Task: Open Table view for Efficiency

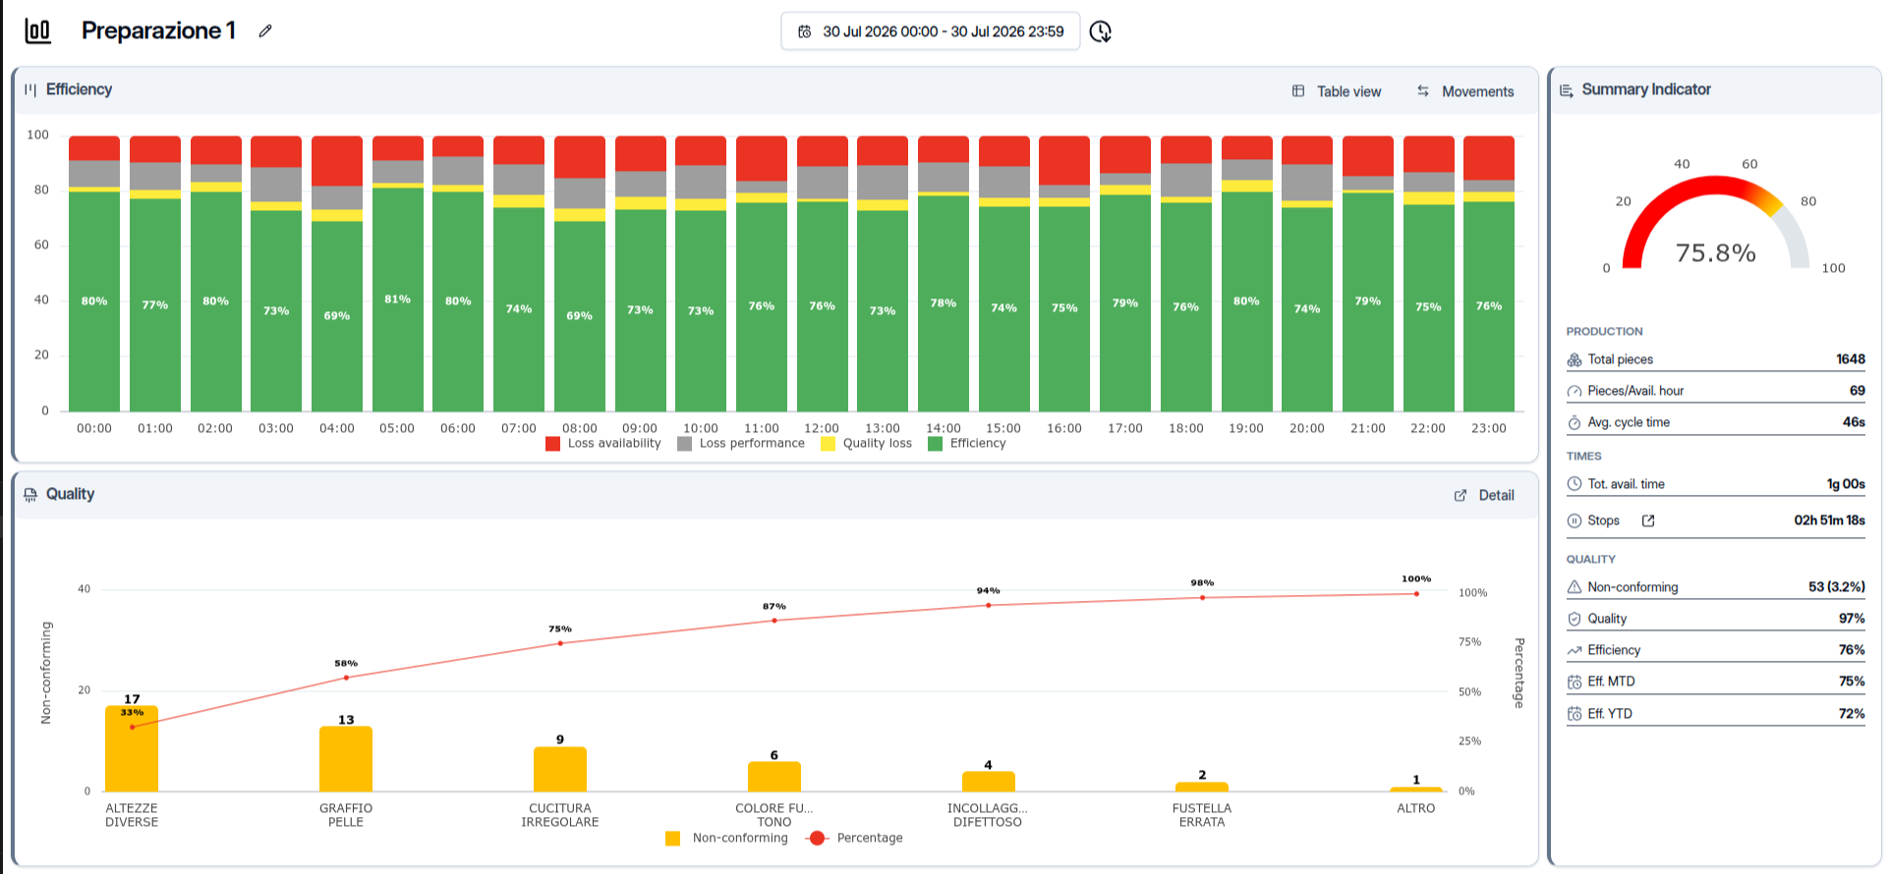Action: coord(1337,91)
